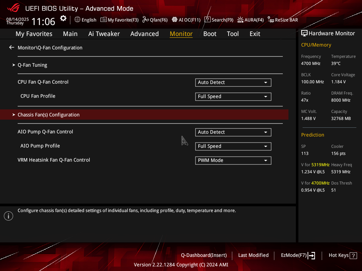Switch to Main tab
This screenshot has width=362, height=271.
pyautogui.click(x=70, y=34)
